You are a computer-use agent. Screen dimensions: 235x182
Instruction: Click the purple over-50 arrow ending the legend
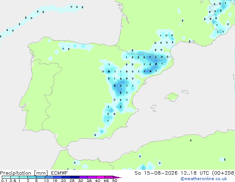[x=118, y=177]
